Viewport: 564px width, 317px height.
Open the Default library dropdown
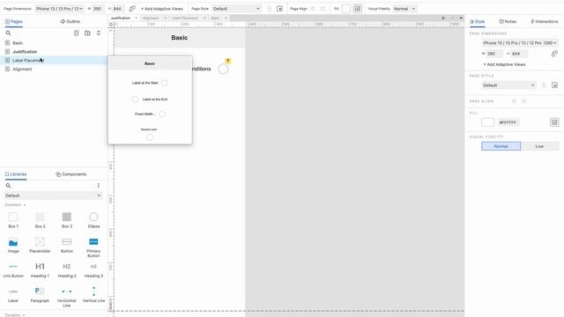(53, 195)
